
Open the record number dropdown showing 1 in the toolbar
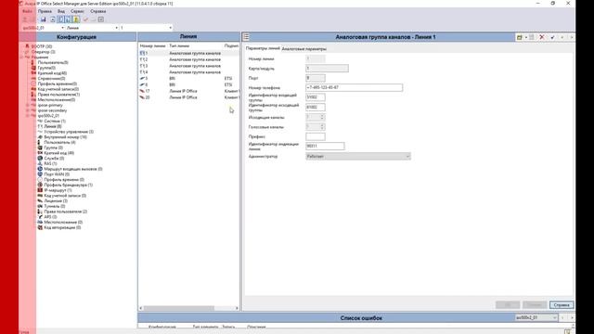(x=170, y=28)
